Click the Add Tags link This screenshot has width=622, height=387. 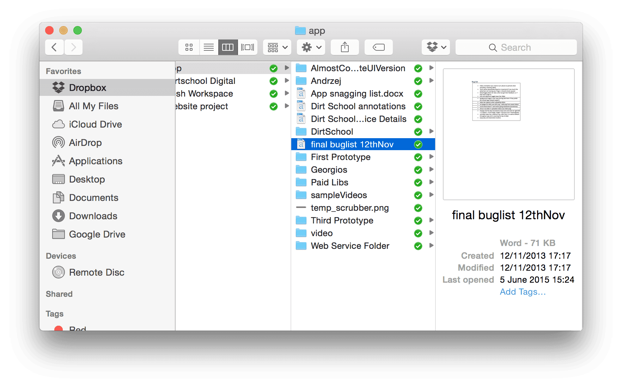tap(523, 292)
